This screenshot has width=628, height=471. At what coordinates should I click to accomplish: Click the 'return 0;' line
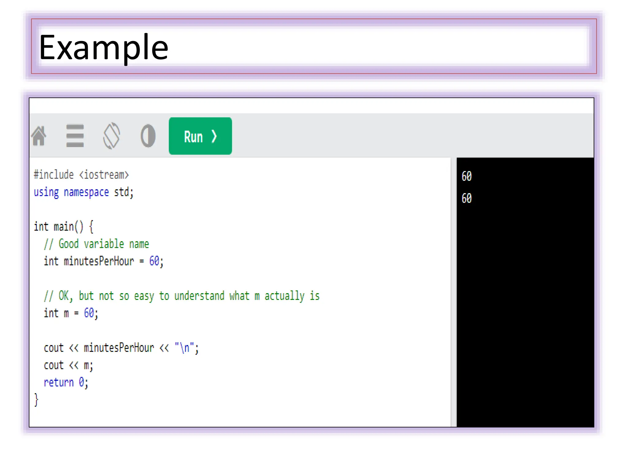(x=66, y=383)
